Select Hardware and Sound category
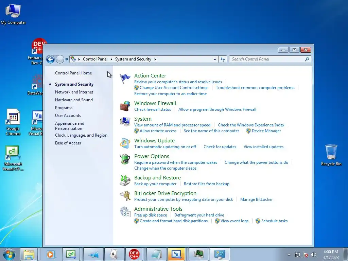Viewport: 348px width, 261px height. point(74,100)
